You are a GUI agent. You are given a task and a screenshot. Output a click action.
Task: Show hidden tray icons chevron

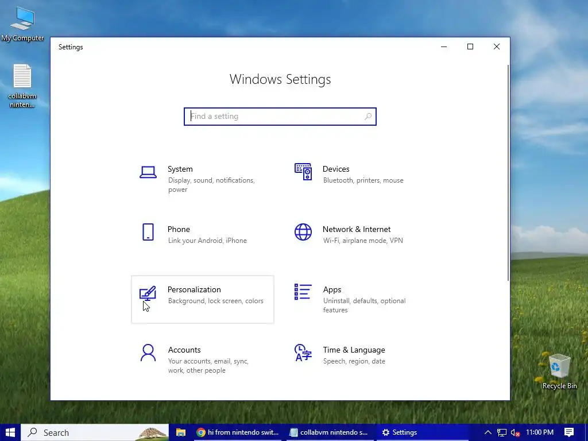pos(488,432)
